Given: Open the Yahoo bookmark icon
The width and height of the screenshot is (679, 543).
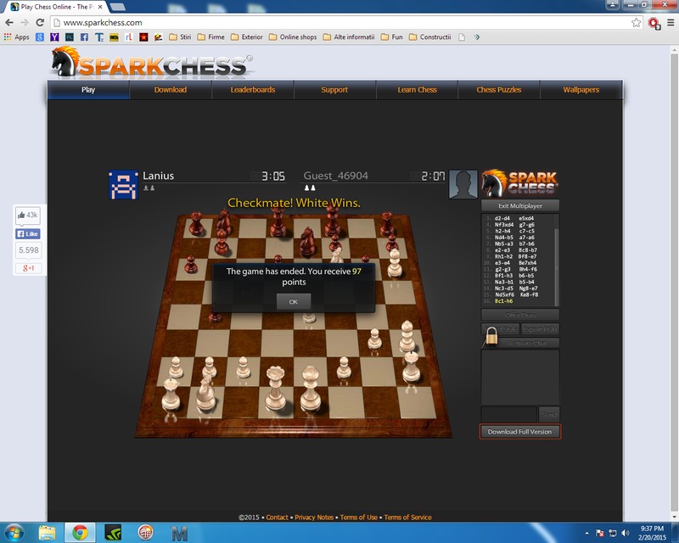Looking at the screenshot, I should (54, 37).
